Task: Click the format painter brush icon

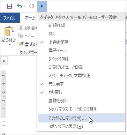Action: pyautogui.click(x=21, y=44)
